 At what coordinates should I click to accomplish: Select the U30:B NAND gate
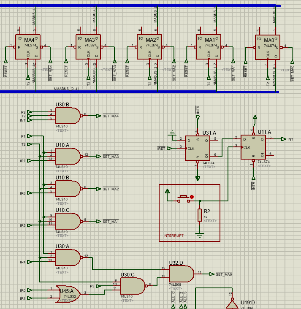coord(68,116)
